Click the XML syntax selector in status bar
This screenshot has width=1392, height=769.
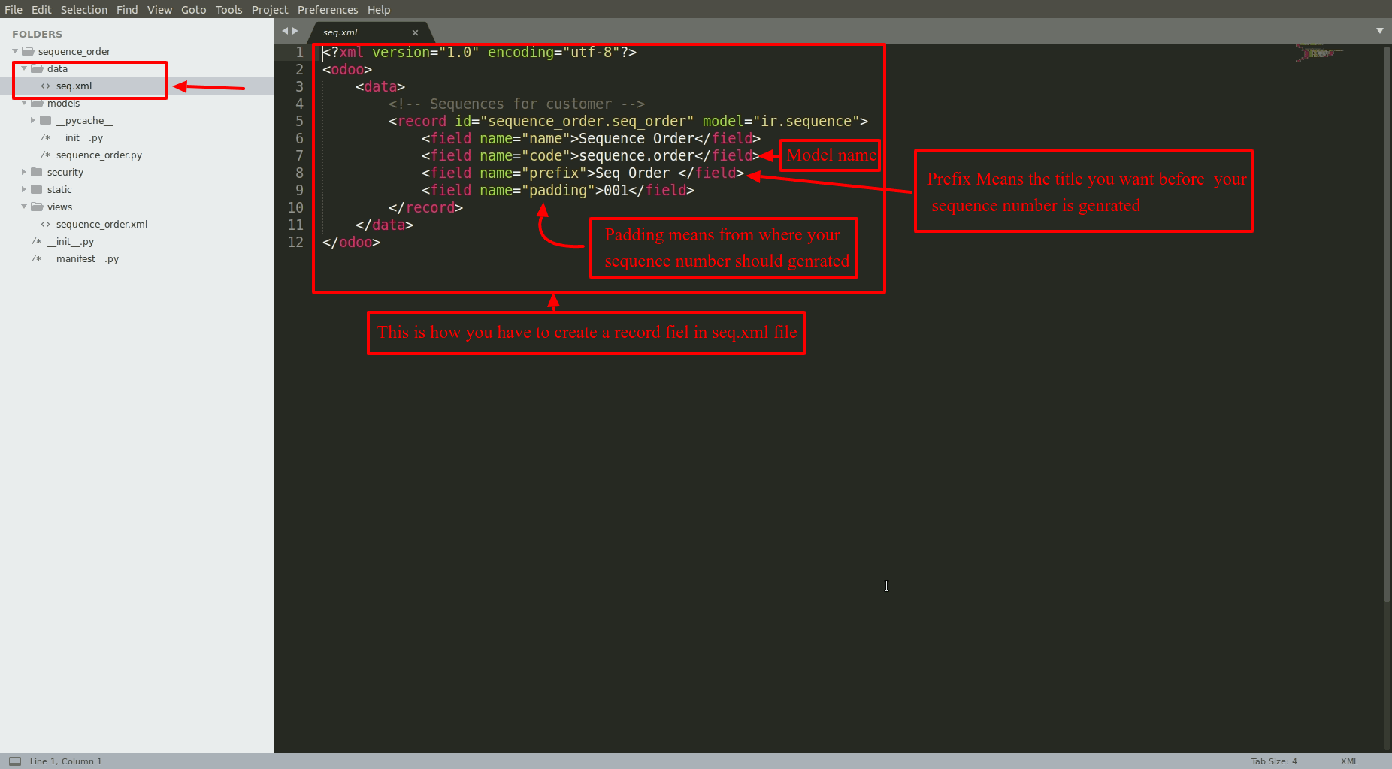click(1349, 761)
